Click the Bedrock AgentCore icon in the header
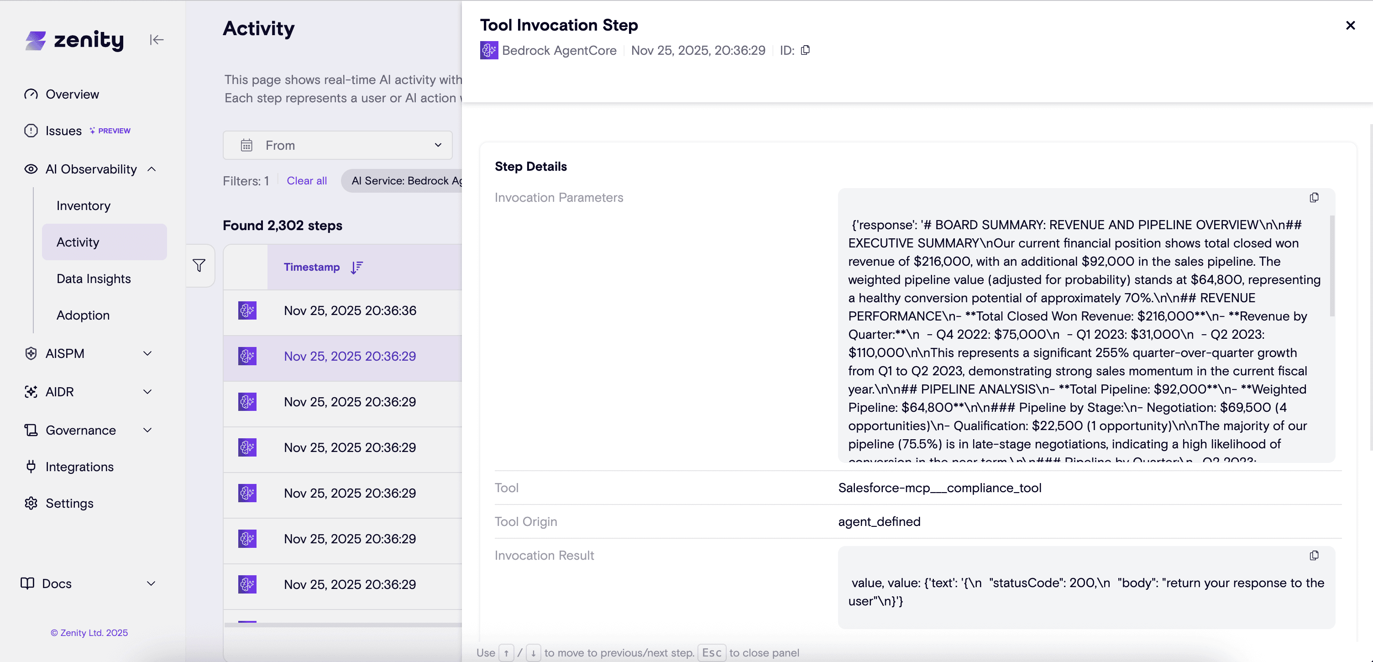Screen dimensions: 1373x662 pos(489,50)
